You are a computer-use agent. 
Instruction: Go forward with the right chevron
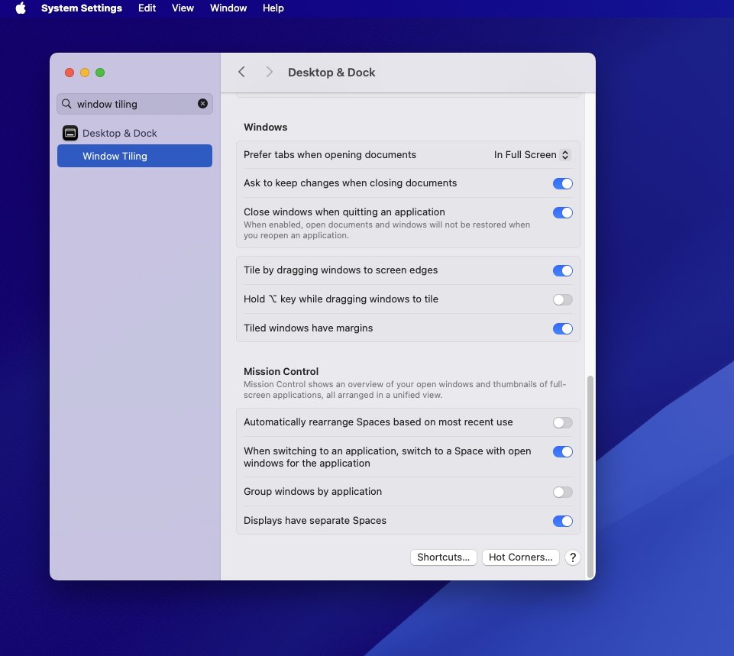coord(269,72)
